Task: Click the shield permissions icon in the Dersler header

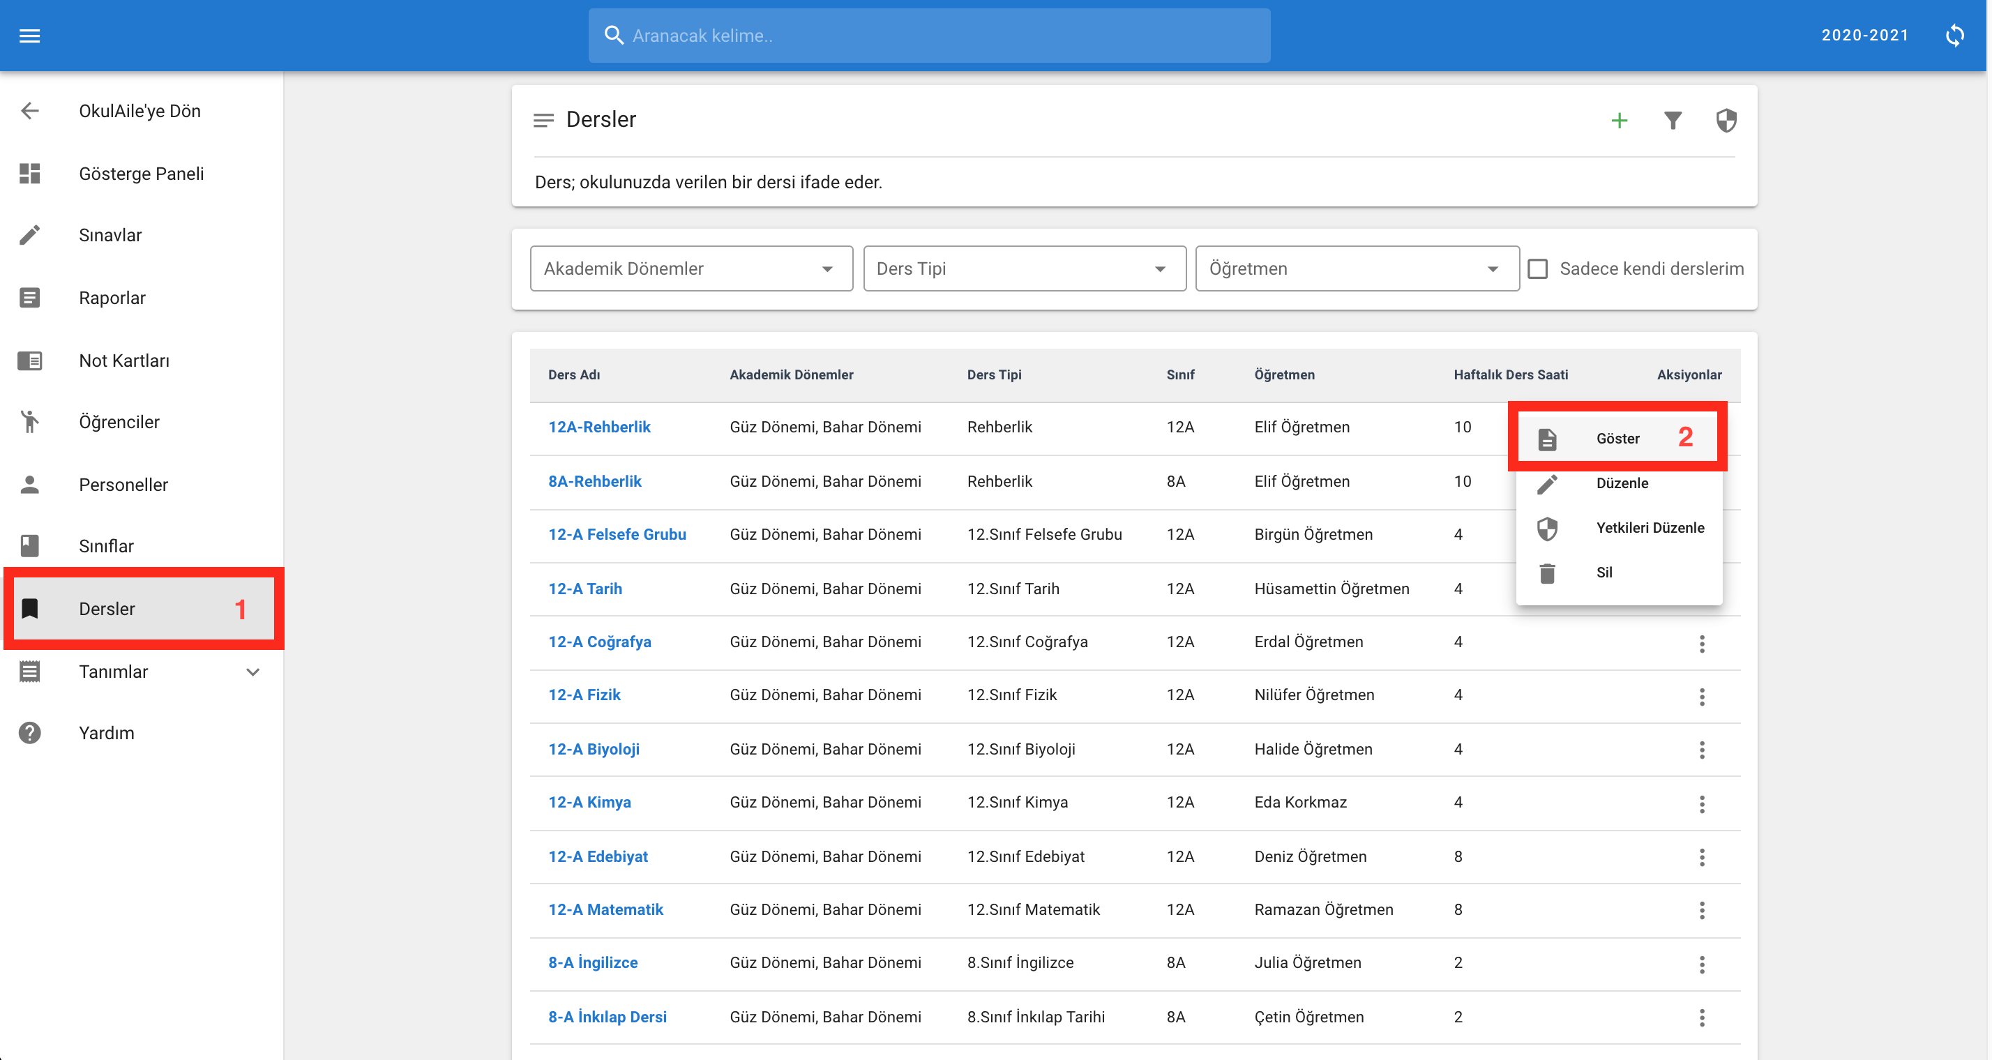Action: [x=1726, y=121]
